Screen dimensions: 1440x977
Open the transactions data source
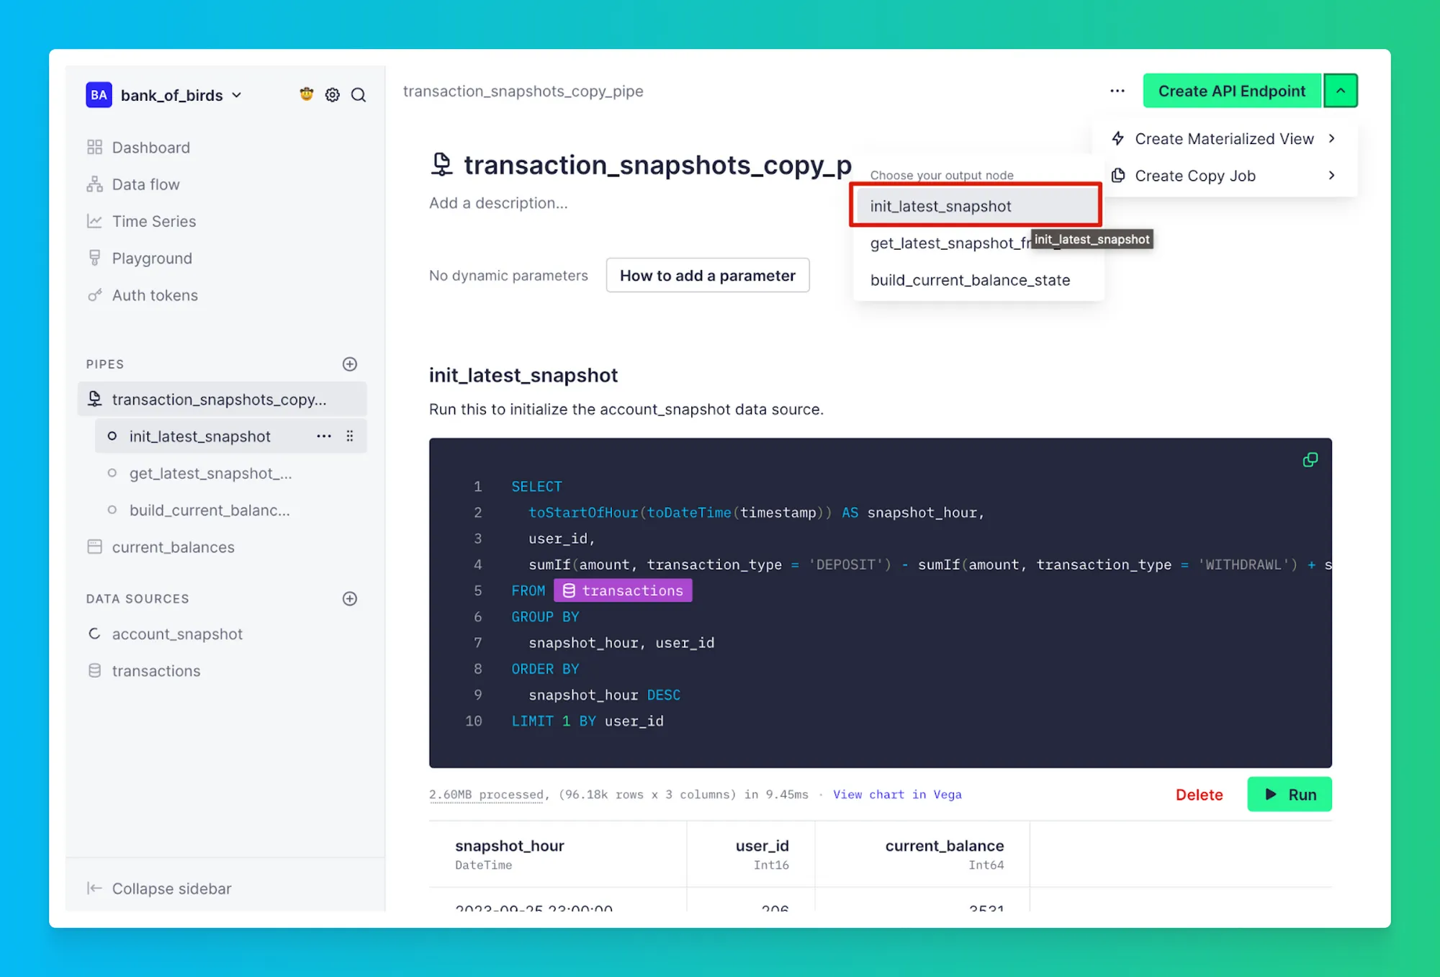click(156, 671)
